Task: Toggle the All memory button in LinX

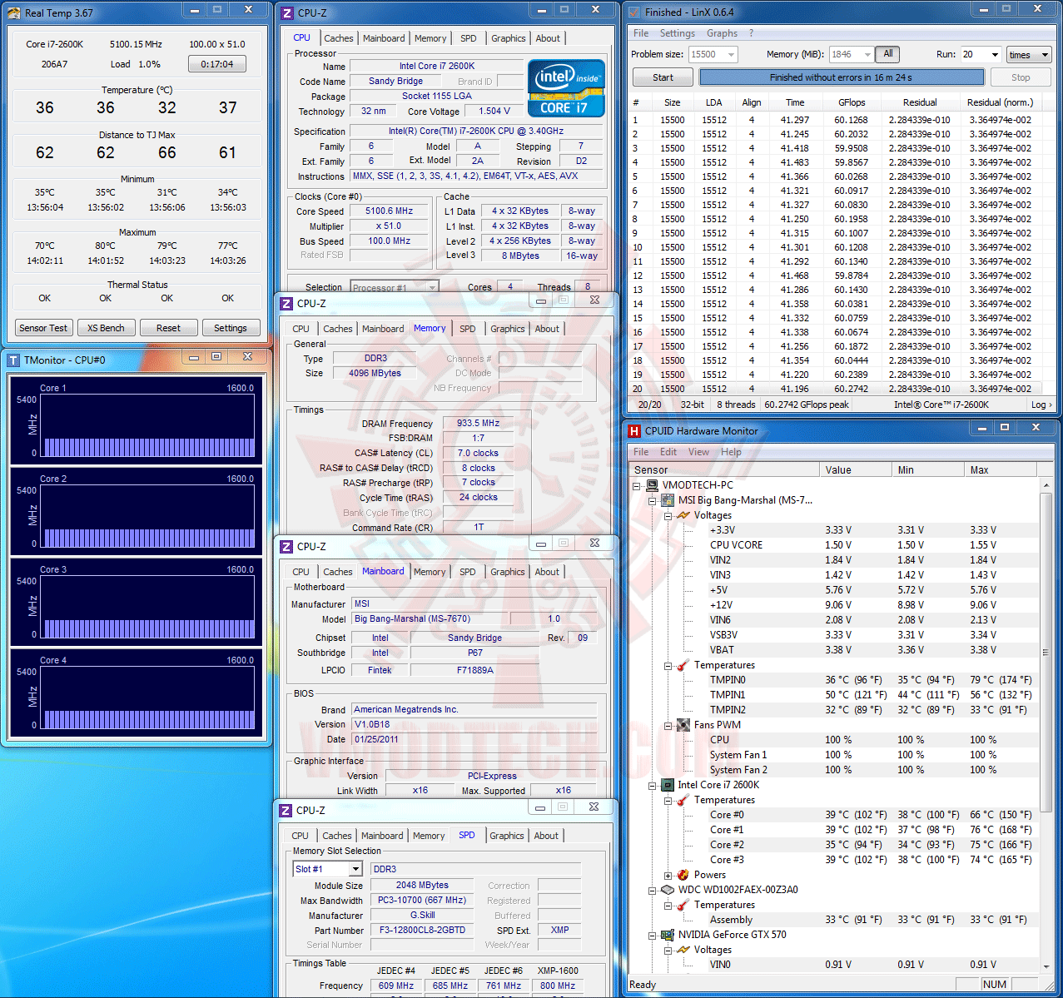Action: pos(888,54)
